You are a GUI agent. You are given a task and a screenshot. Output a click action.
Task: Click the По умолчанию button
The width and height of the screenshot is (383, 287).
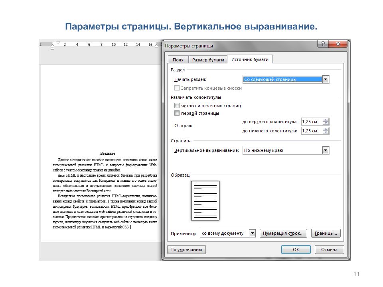pyautogui.click(x=186, y=250)
